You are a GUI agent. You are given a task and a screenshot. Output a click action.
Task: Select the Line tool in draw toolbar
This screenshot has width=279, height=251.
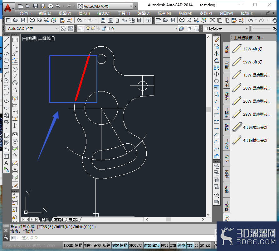point(6,40)
